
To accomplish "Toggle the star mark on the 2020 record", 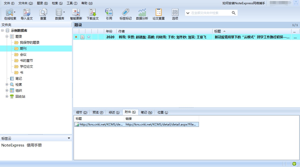I will click(88, 37).
